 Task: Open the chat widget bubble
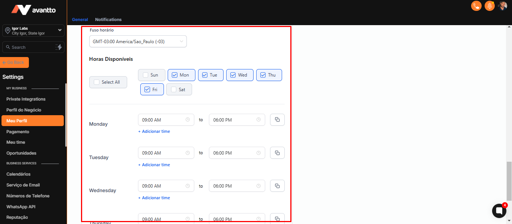[x=499, y=211]
